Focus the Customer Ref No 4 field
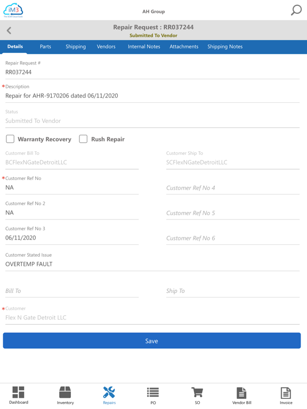Image resolution: width=307 pixels, height=409 pixels. point(233,188)
